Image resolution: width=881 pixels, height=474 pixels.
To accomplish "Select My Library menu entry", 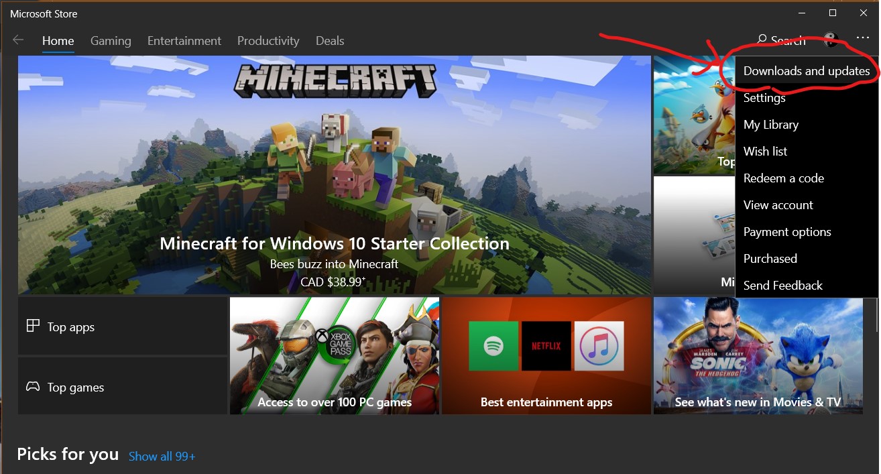I will click(807, 125).
